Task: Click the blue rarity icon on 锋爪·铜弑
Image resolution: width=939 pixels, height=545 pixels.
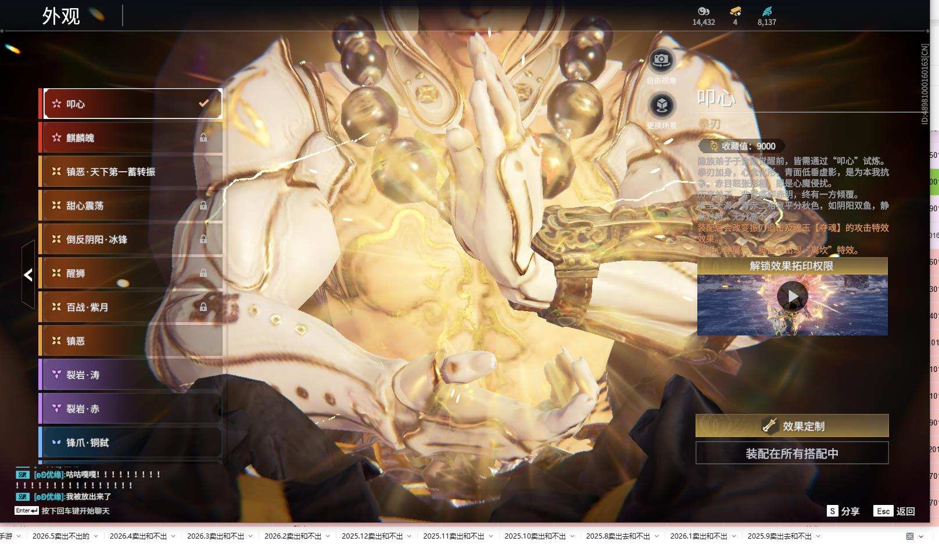Action: [x=56, y=442]
